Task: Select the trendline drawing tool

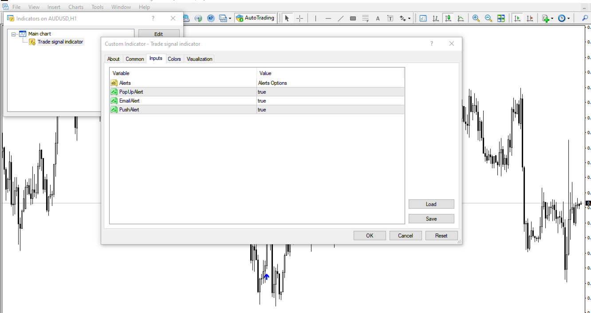Action: coord(340,18)
